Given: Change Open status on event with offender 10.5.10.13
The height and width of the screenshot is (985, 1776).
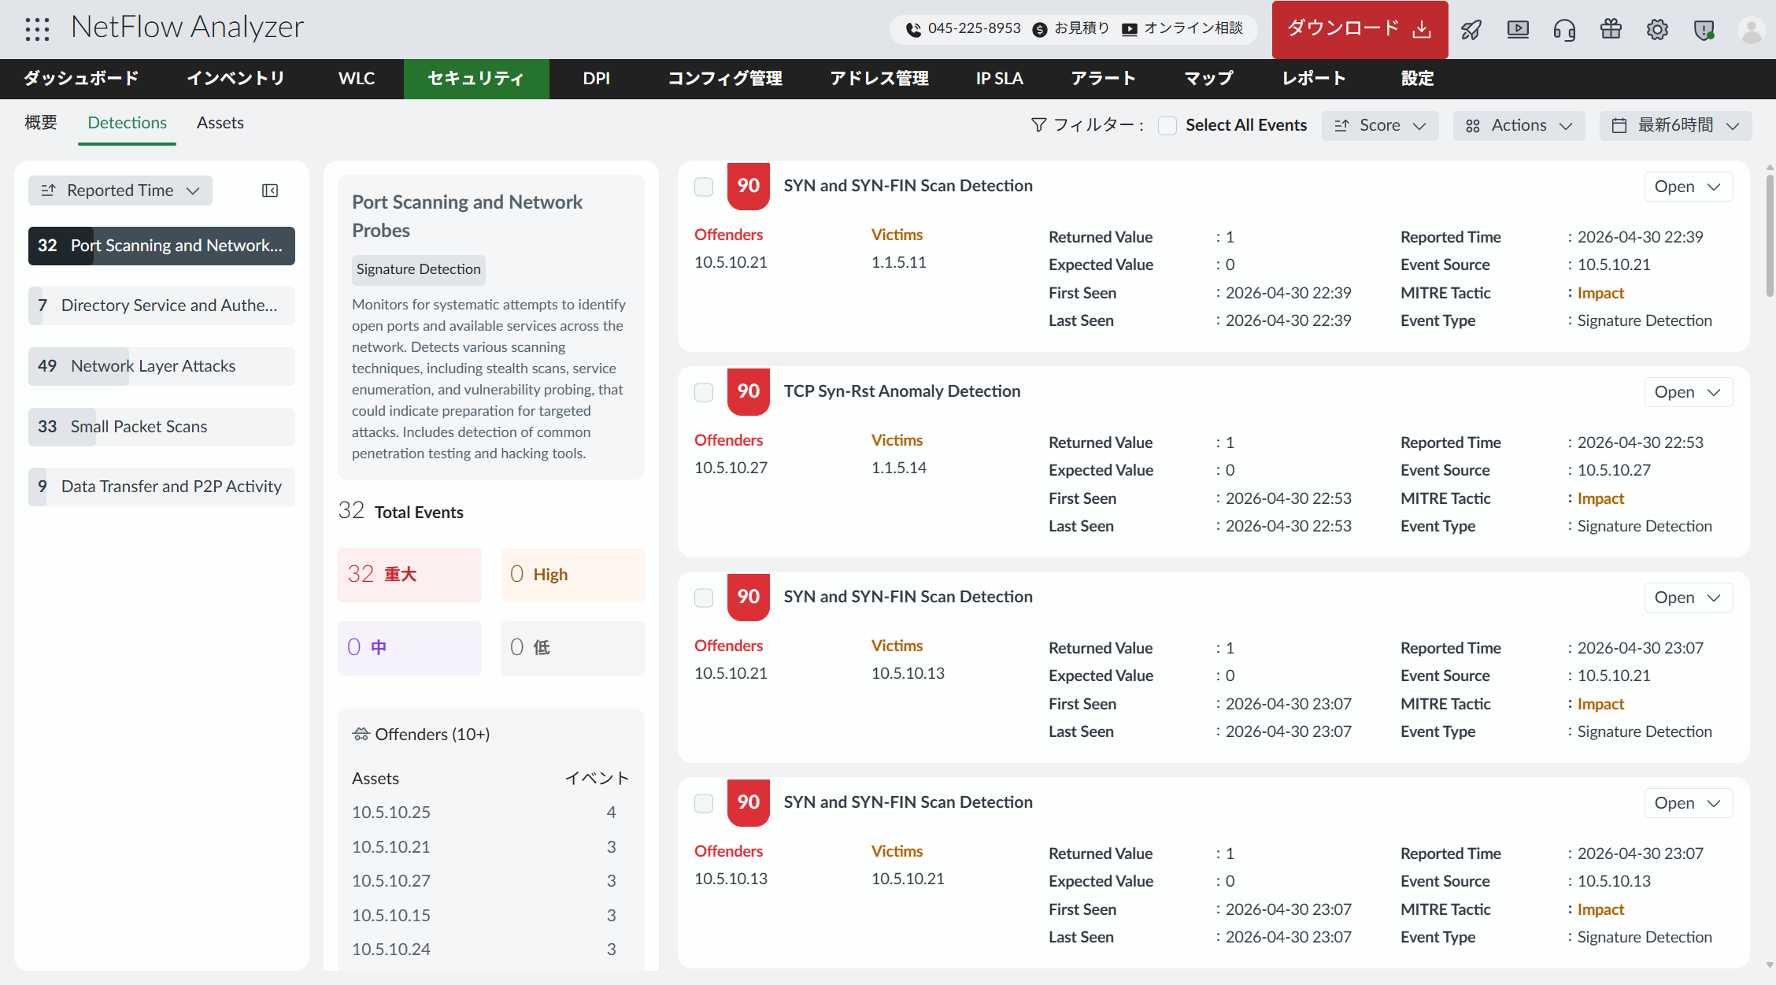Looking at the screenshot, I should 1688,803.
